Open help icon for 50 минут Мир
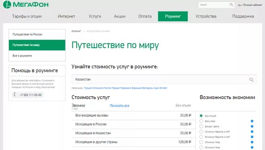 click(252, 147)
